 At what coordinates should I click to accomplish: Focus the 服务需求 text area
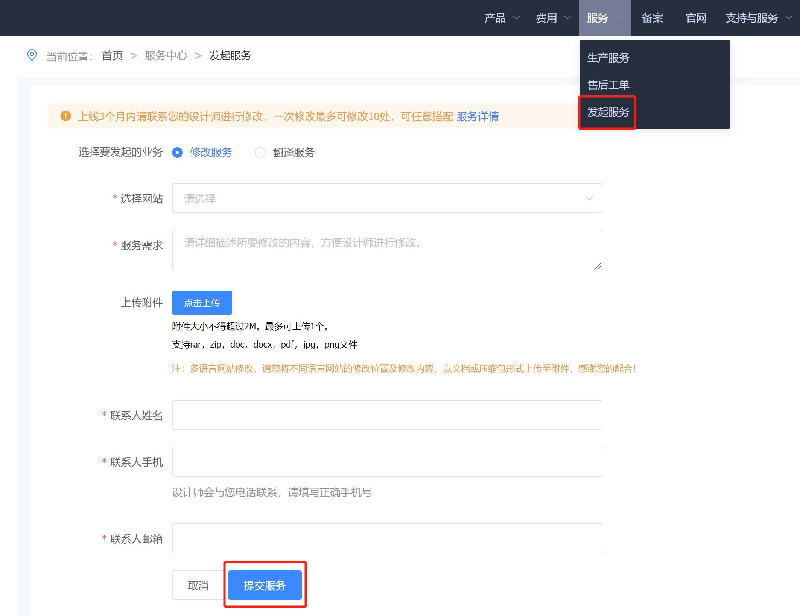387,250
